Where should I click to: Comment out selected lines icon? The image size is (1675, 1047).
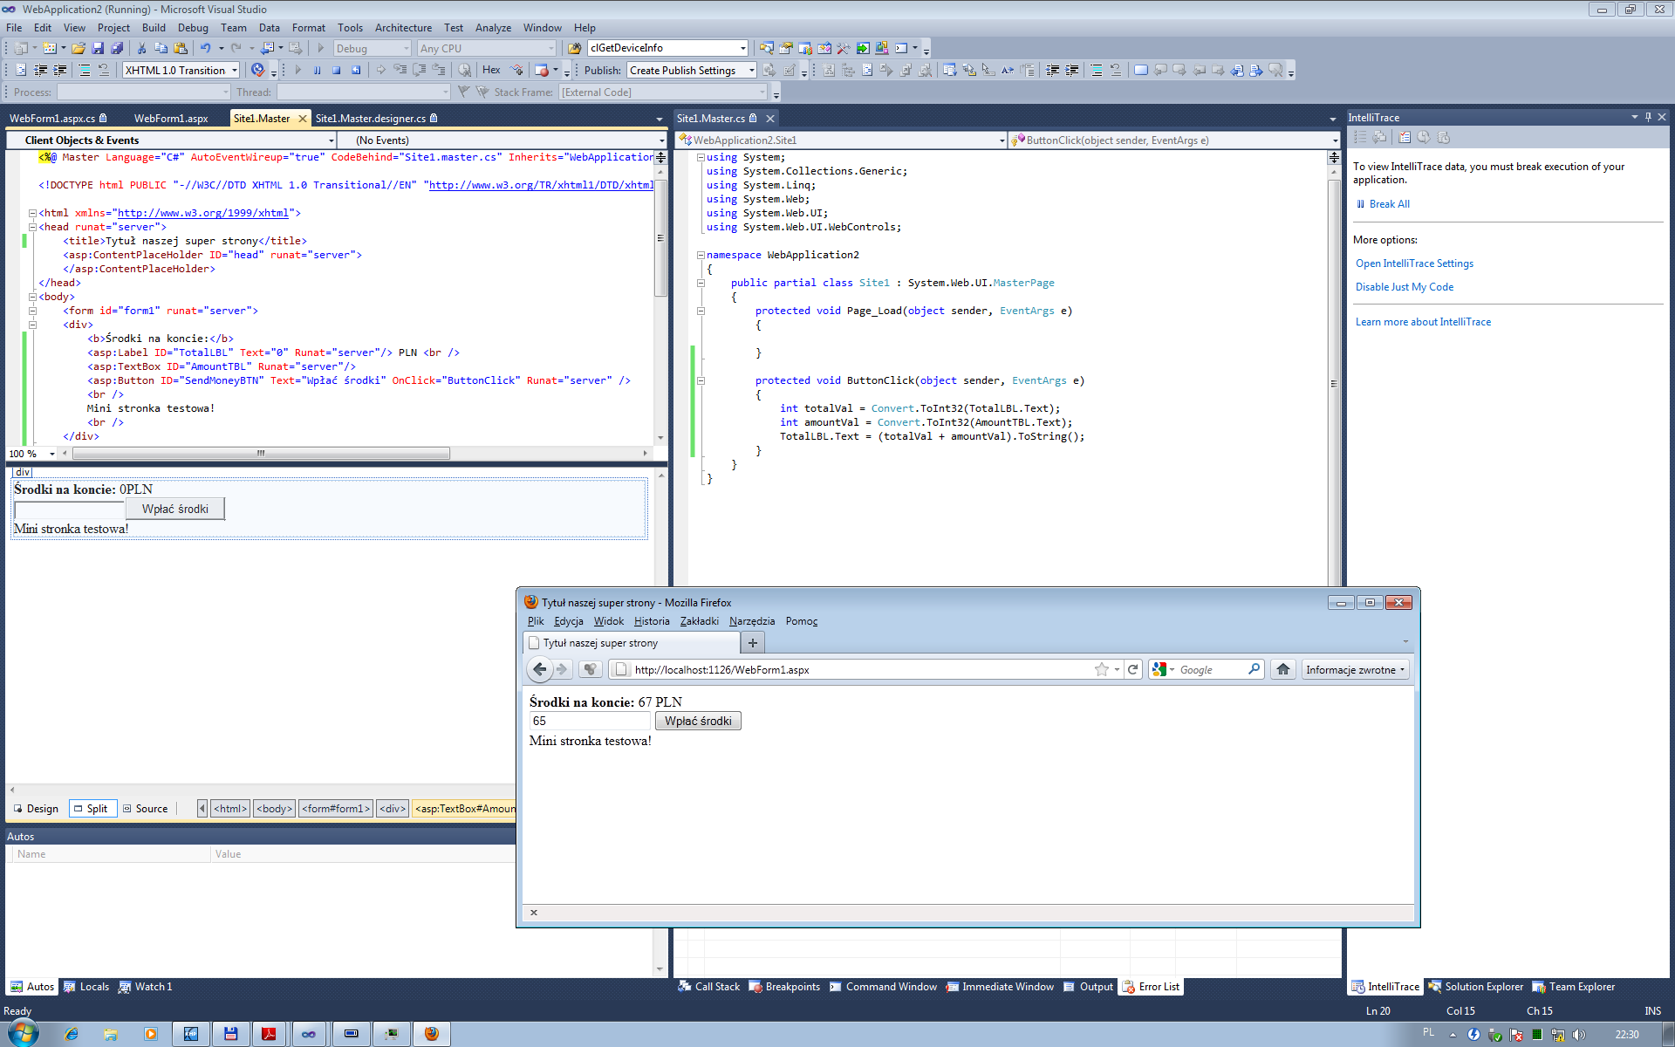pyautogui.click(x=1097, y=70)
